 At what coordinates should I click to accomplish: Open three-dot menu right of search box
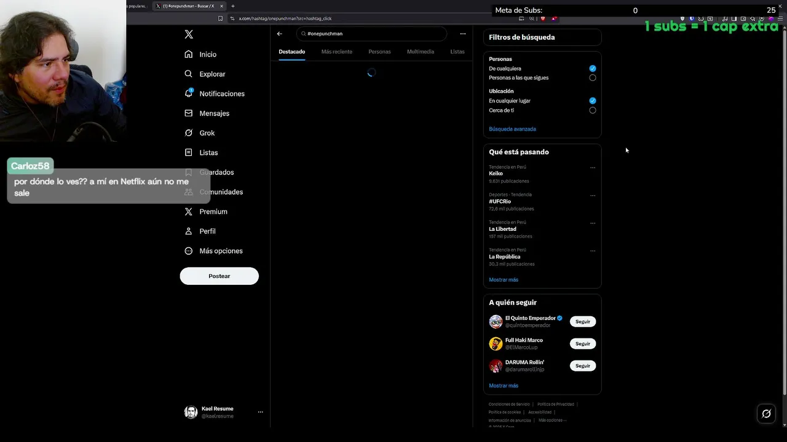click(463, 34)
